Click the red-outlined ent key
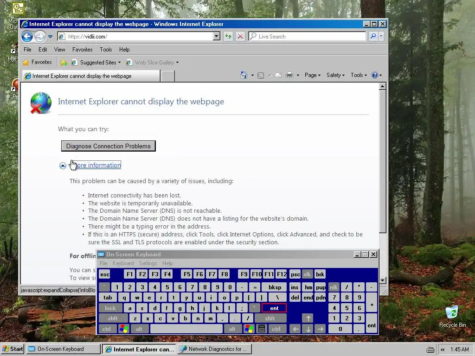 point(274,308)
